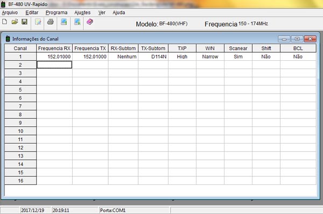
Task: Open the Arquivo menu
Action: coord(10,13)
